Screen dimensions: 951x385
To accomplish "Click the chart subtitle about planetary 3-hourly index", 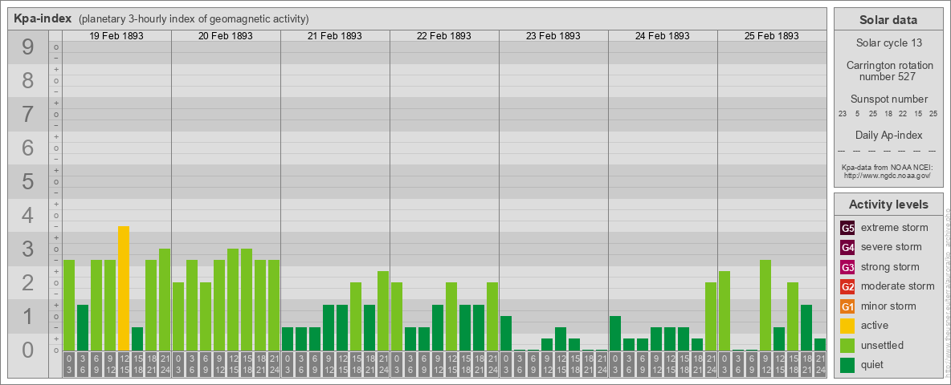I will (194, 19).
